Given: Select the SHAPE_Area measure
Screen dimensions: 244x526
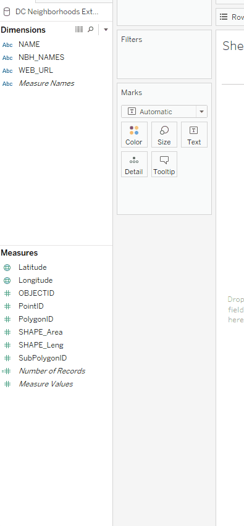Looking at the screenshot, I should 40,332.
